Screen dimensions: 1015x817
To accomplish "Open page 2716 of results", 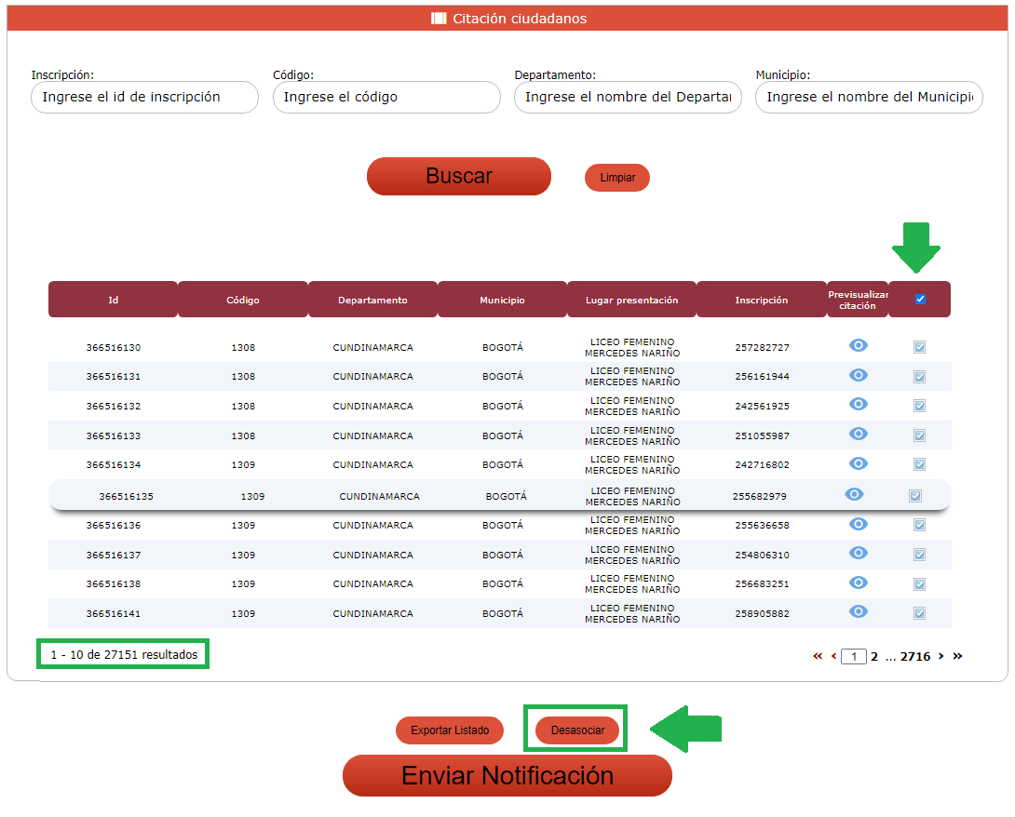I will [x=914, y=656].
